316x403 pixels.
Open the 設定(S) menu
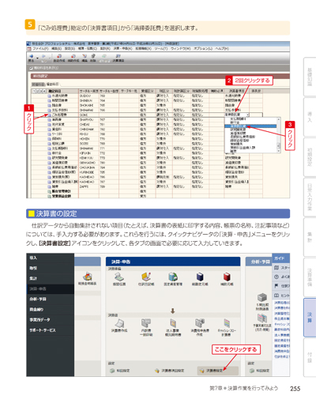click(x=70, y=49)
